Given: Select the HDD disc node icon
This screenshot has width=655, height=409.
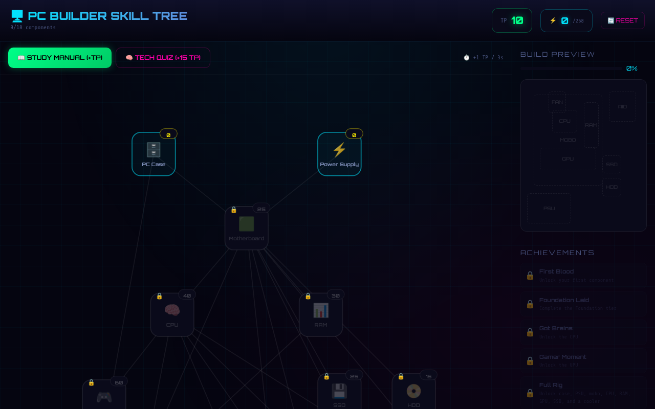Looking at the screenshot, I should pos(414,391).
